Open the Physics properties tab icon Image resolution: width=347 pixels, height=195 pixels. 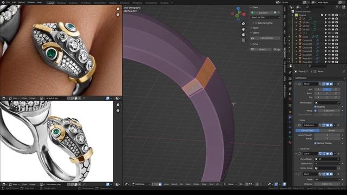coord(290,127)
